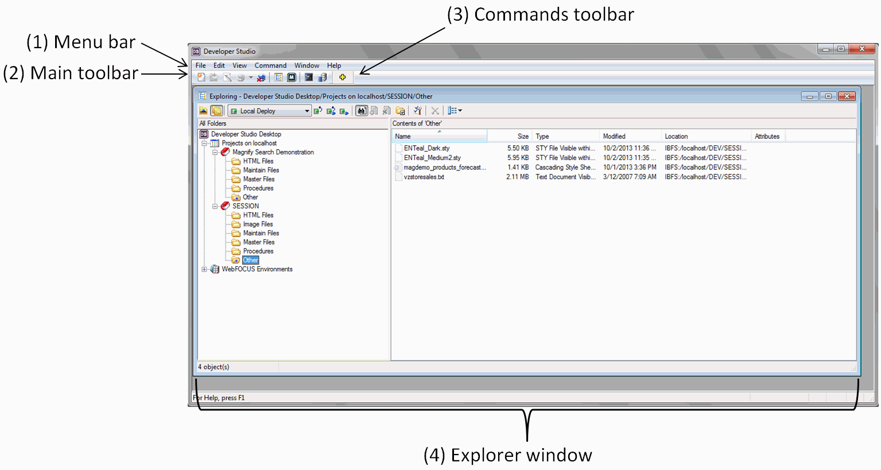Click the data servers icon on main toolbar
The height and width of the screenshot is (470, 881).
(322, 77)
